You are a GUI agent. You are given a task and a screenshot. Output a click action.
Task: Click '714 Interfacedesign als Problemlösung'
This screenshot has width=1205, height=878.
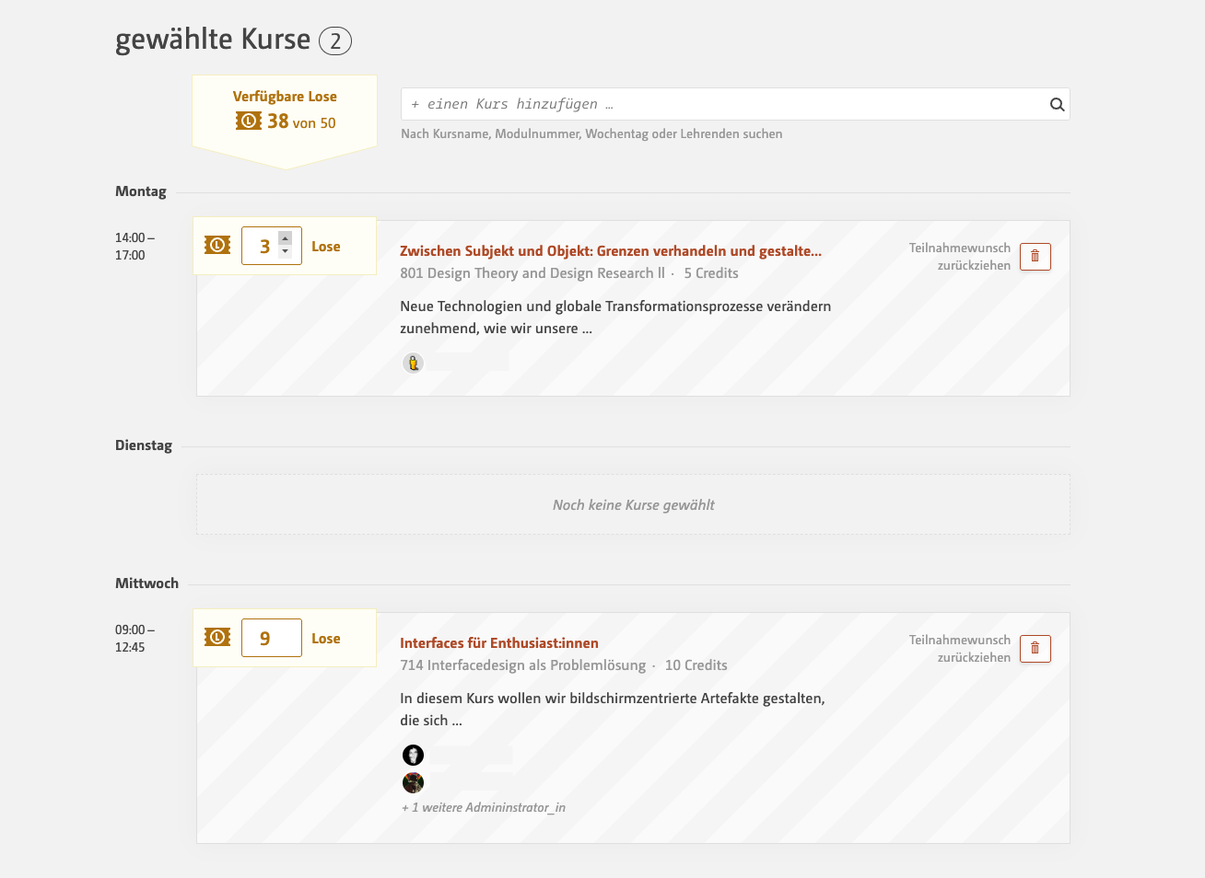(523, 664)
